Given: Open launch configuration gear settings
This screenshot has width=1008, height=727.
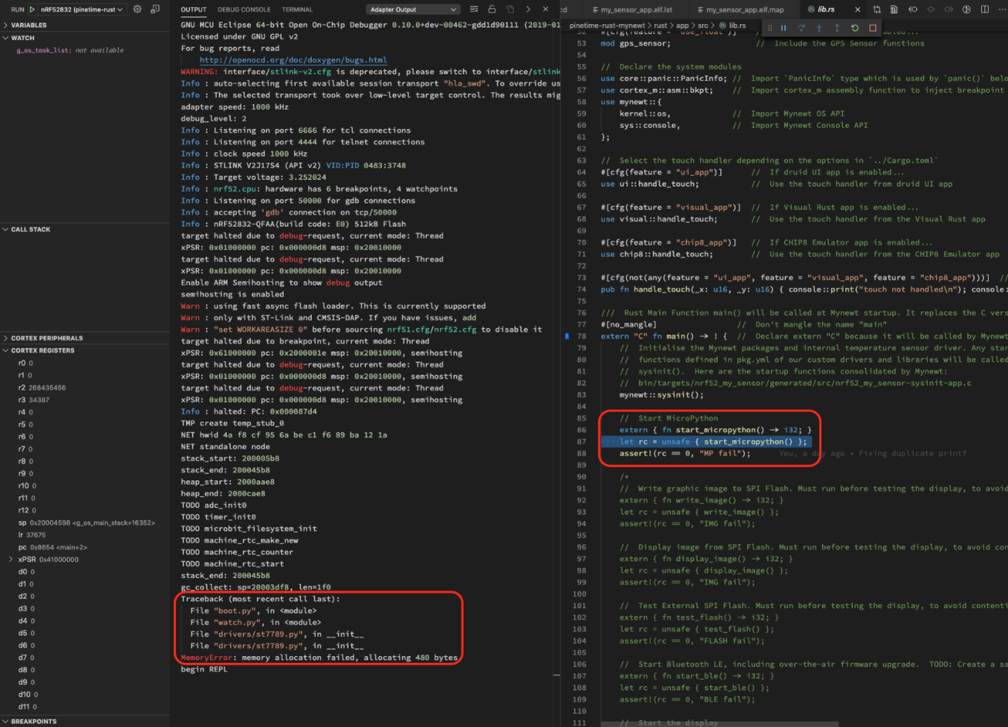Looking at the screenshot, I should (137, 9).
